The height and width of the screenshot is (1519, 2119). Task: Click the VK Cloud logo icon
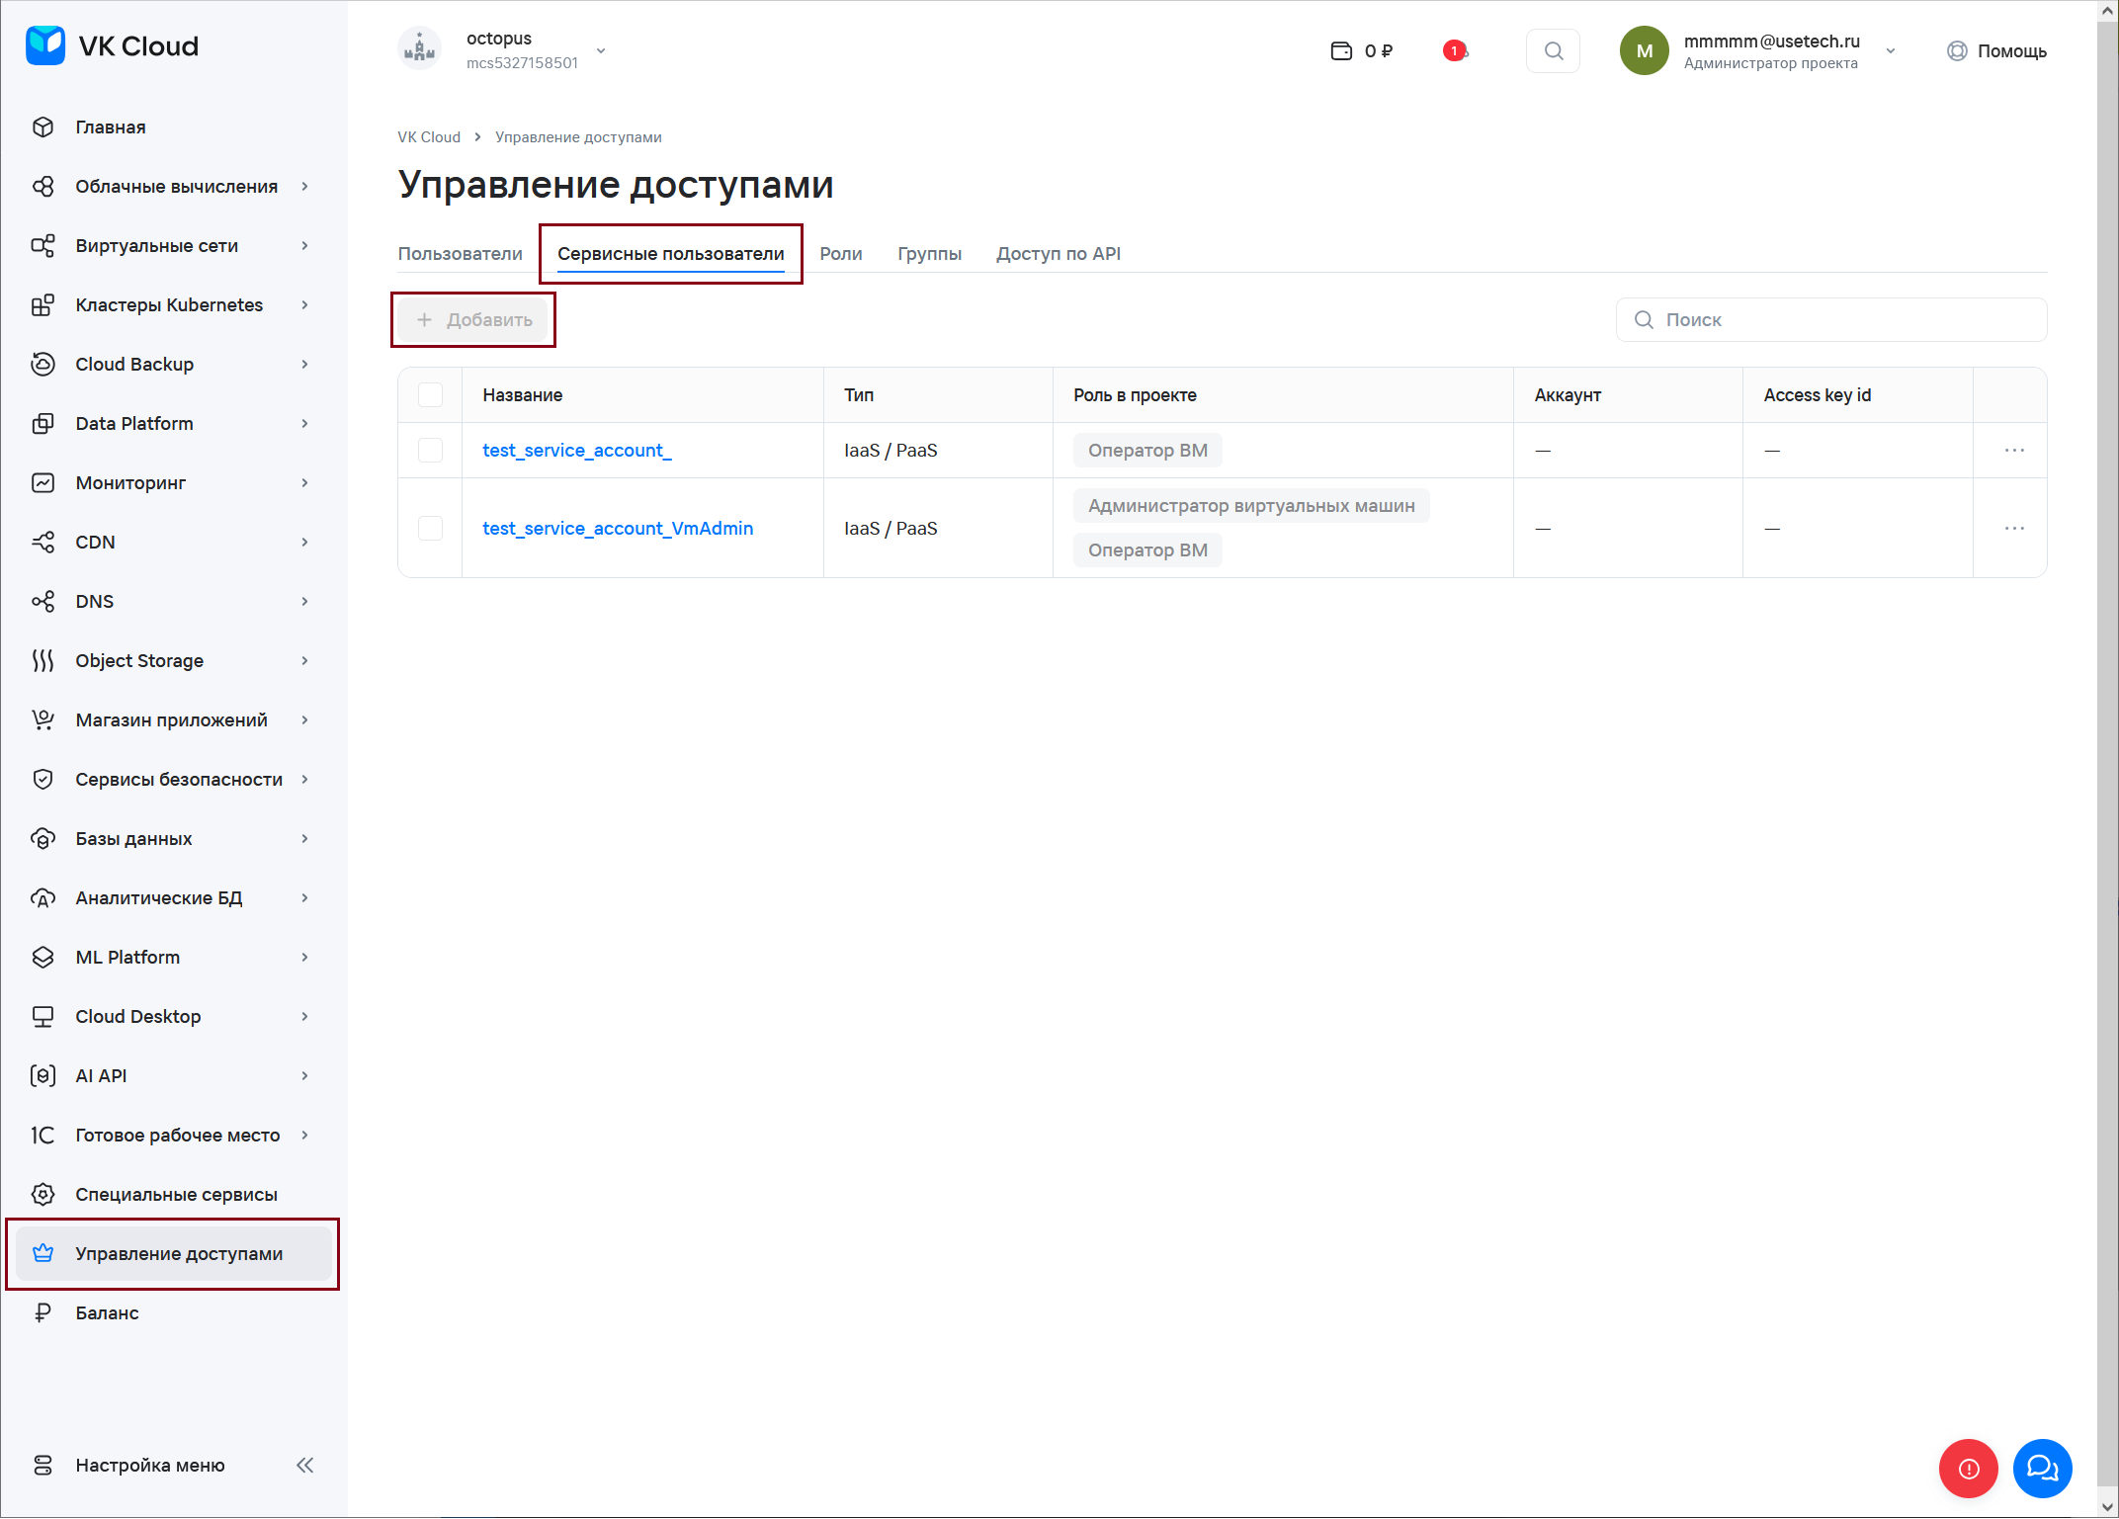coord(45,45)
